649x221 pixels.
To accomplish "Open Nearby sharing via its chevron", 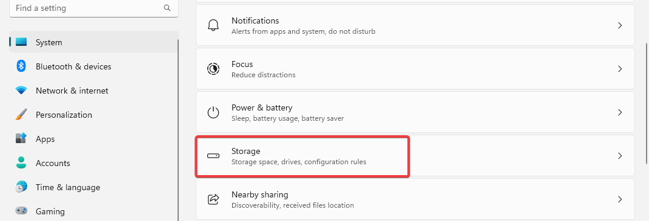I will 620,199.
